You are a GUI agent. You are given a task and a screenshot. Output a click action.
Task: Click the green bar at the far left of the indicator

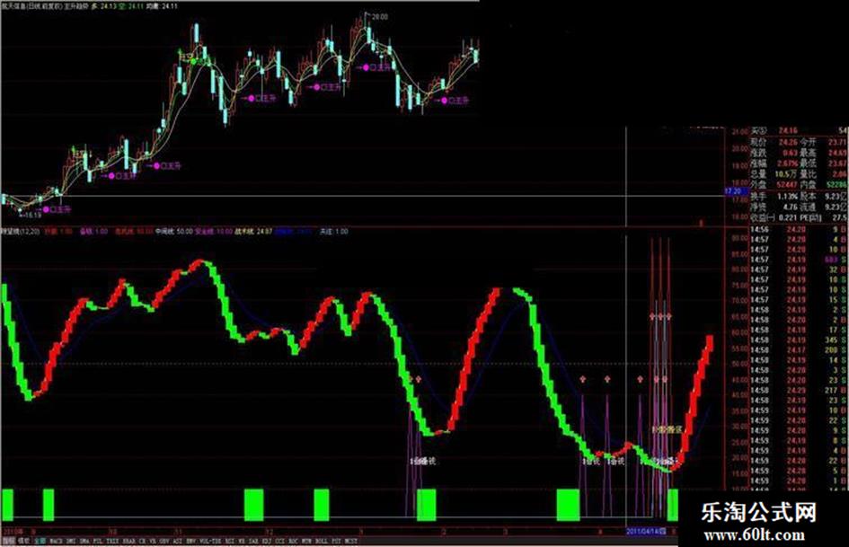tap(7, 505)
